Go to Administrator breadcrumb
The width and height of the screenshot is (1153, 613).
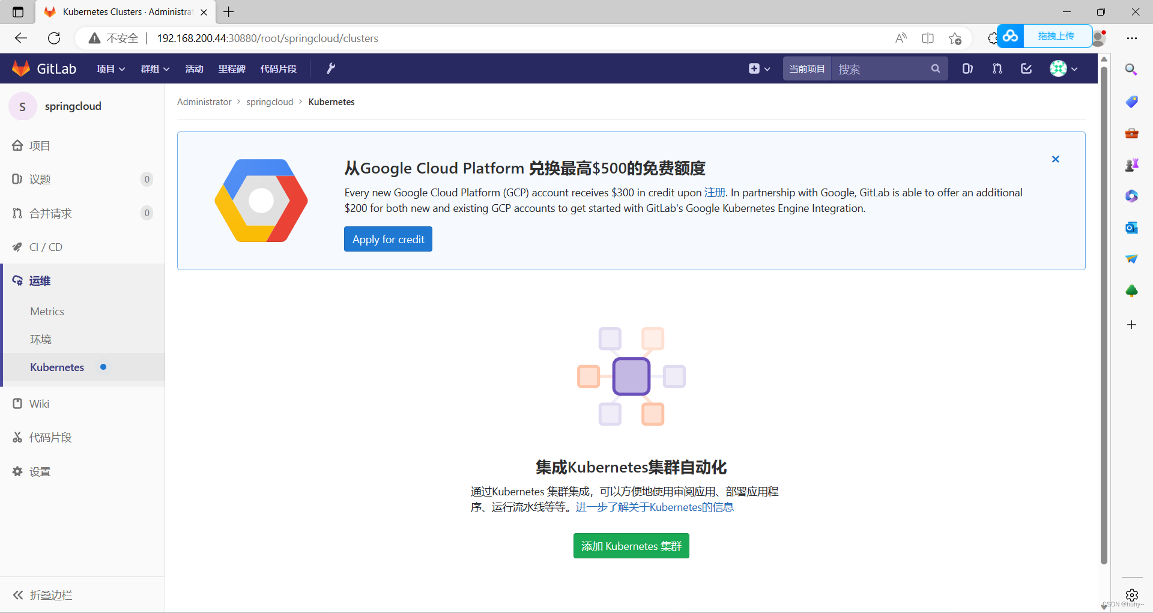click(204, 102)
